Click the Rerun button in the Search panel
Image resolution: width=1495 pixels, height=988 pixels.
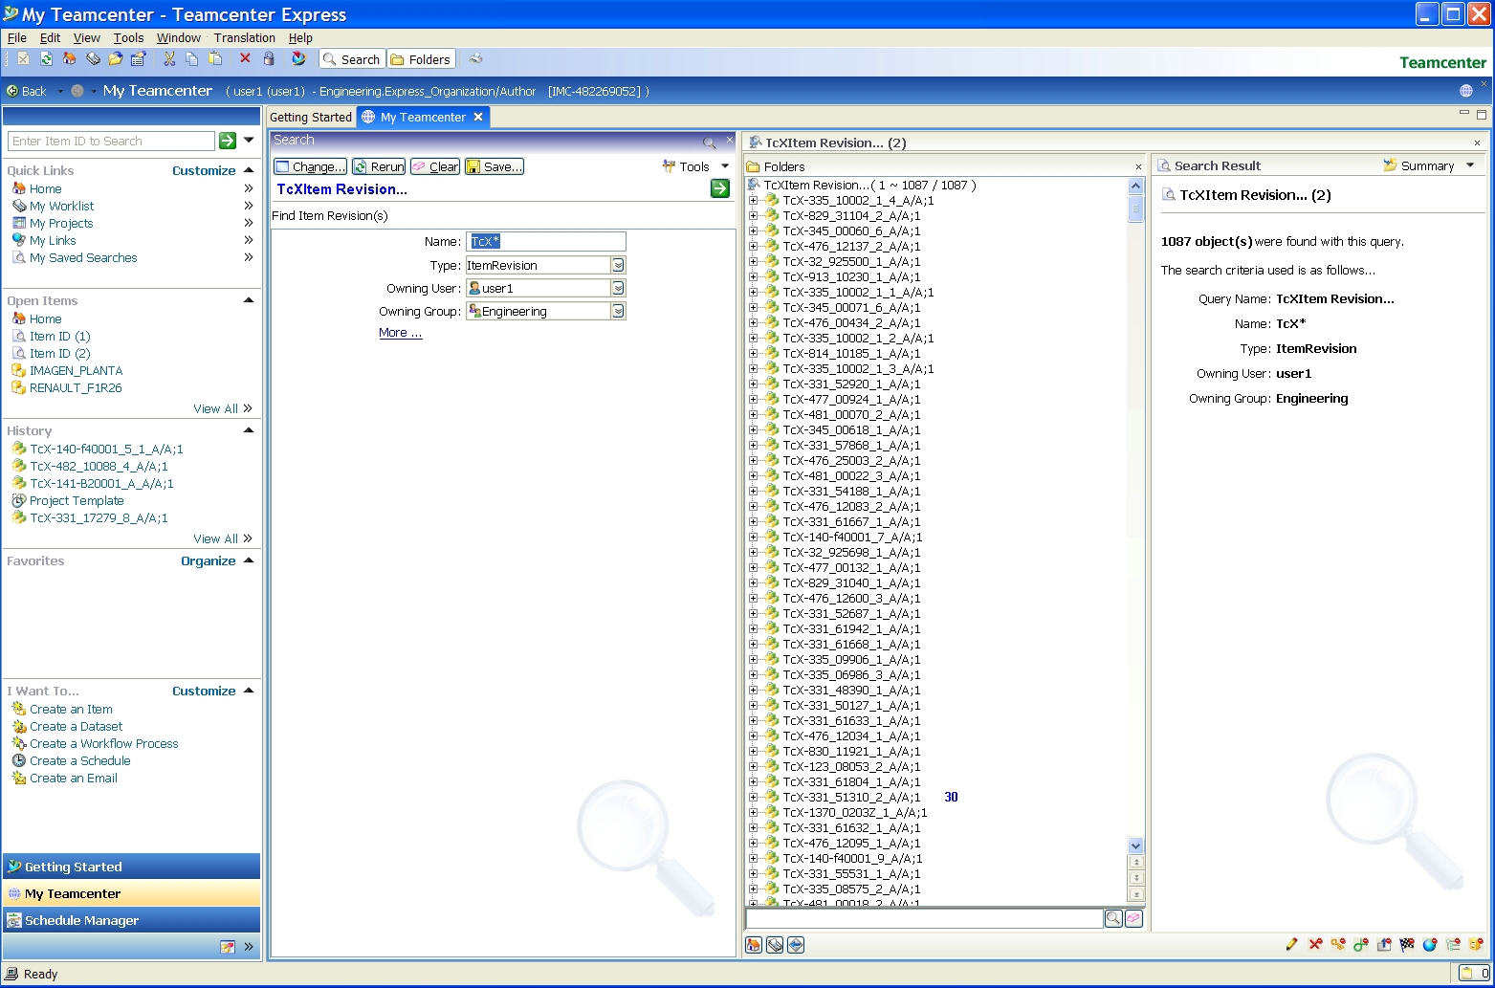(378, 165)
